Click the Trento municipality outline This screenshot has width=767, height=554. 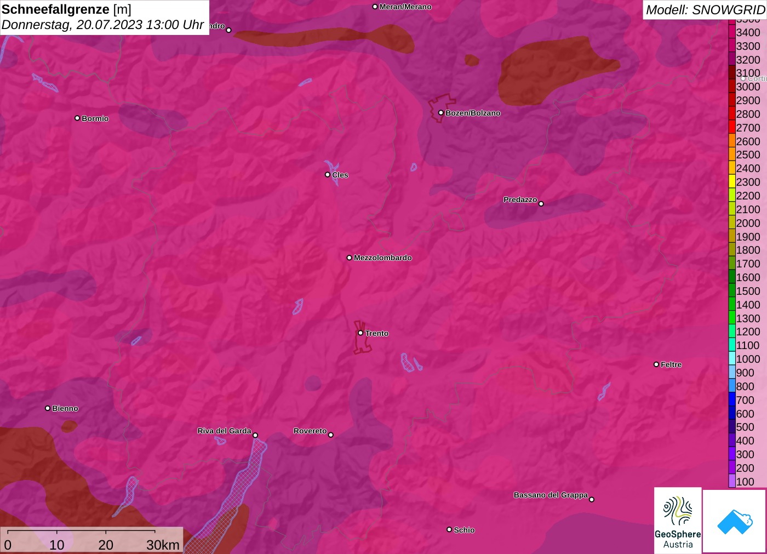362,337
